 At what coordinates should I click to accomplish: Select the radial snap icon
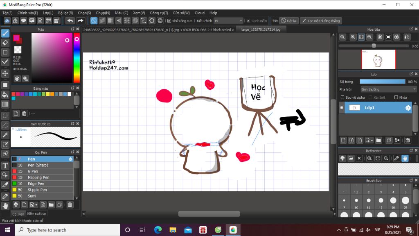point(127,20)
